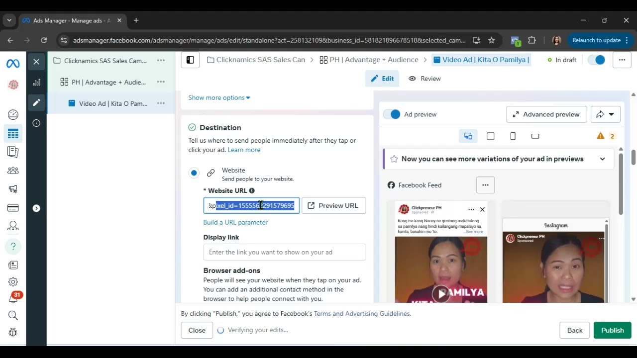This screenshot has width=637, height=358.
Task: Toggle the Ad preview switch
Action: click(x=392, y=114)
